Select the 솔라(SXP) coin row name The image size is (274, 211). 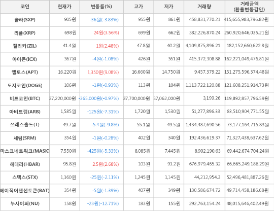pos(25,20)
